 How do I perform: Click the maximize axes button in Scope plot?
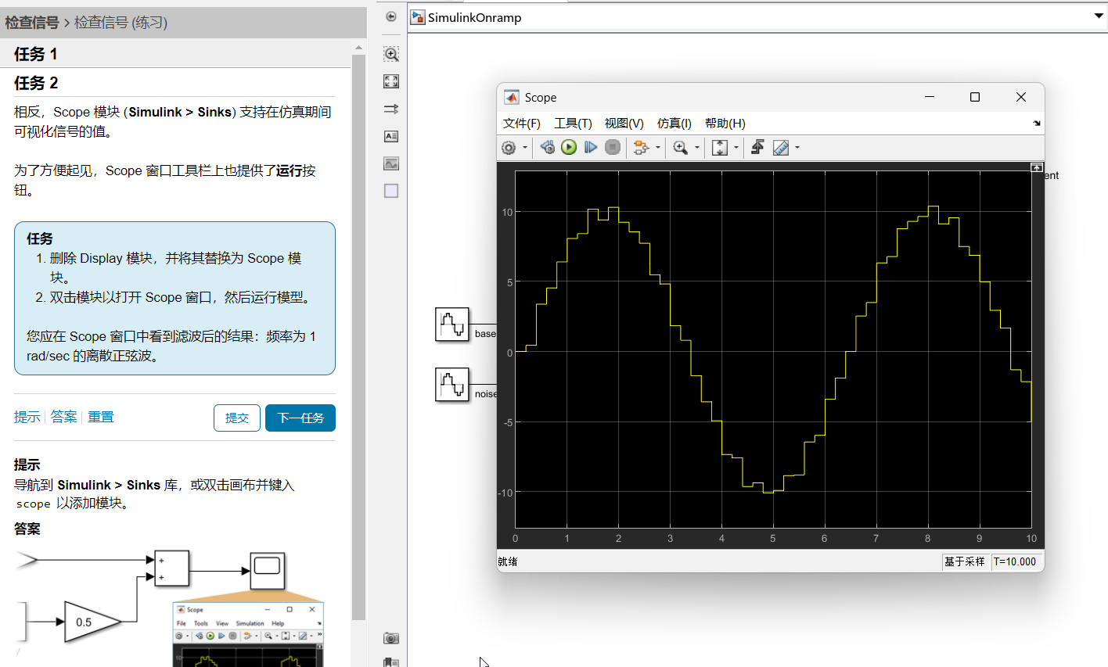(x=1036, y=167)
